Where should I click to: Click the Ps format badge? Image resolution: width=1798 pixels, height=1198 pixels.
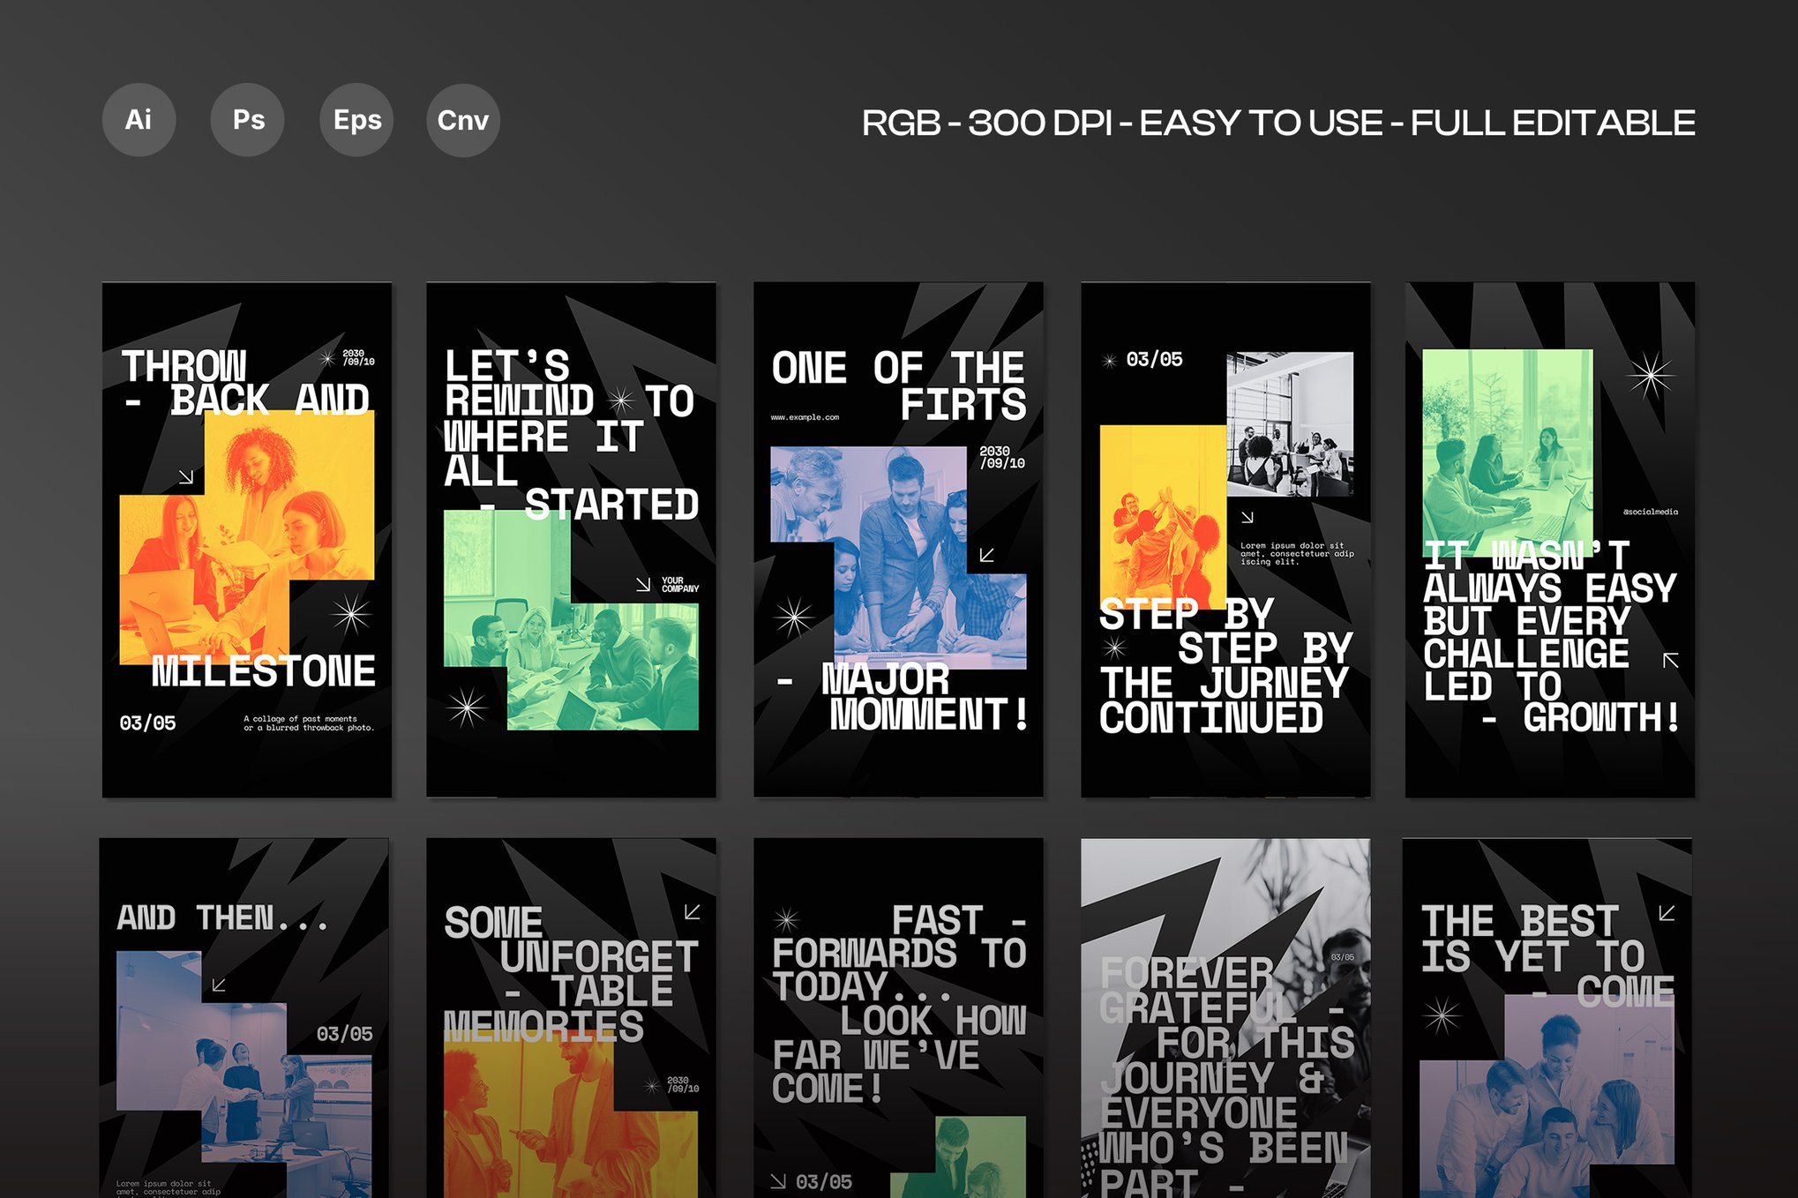pyautogui.click(x=248, y=120)
